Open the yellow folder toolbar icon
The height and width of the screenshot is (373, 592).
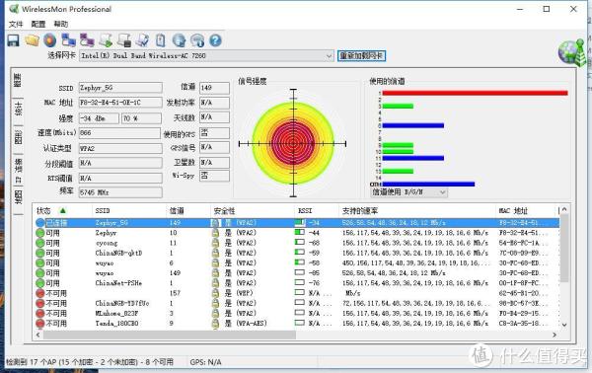[x=33, y=40]
